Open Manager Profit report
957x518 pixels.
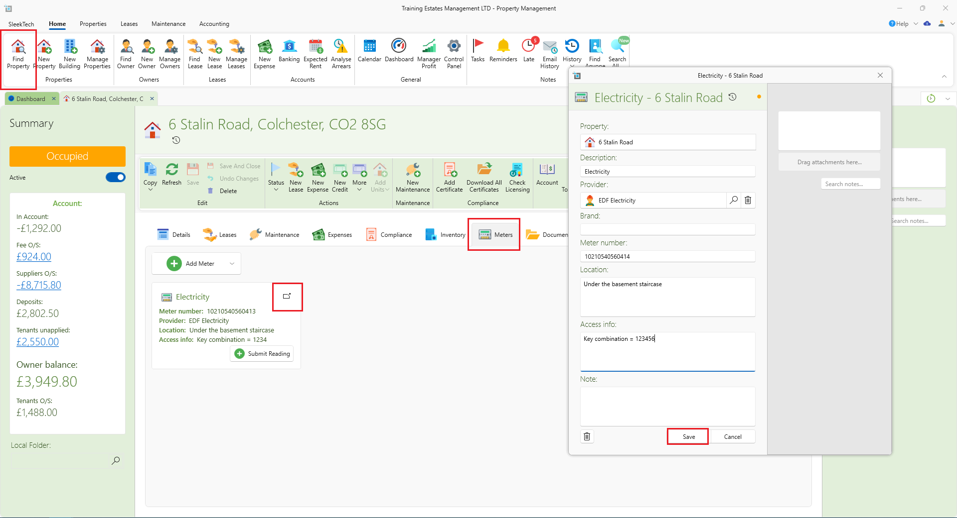pos(429,54)
